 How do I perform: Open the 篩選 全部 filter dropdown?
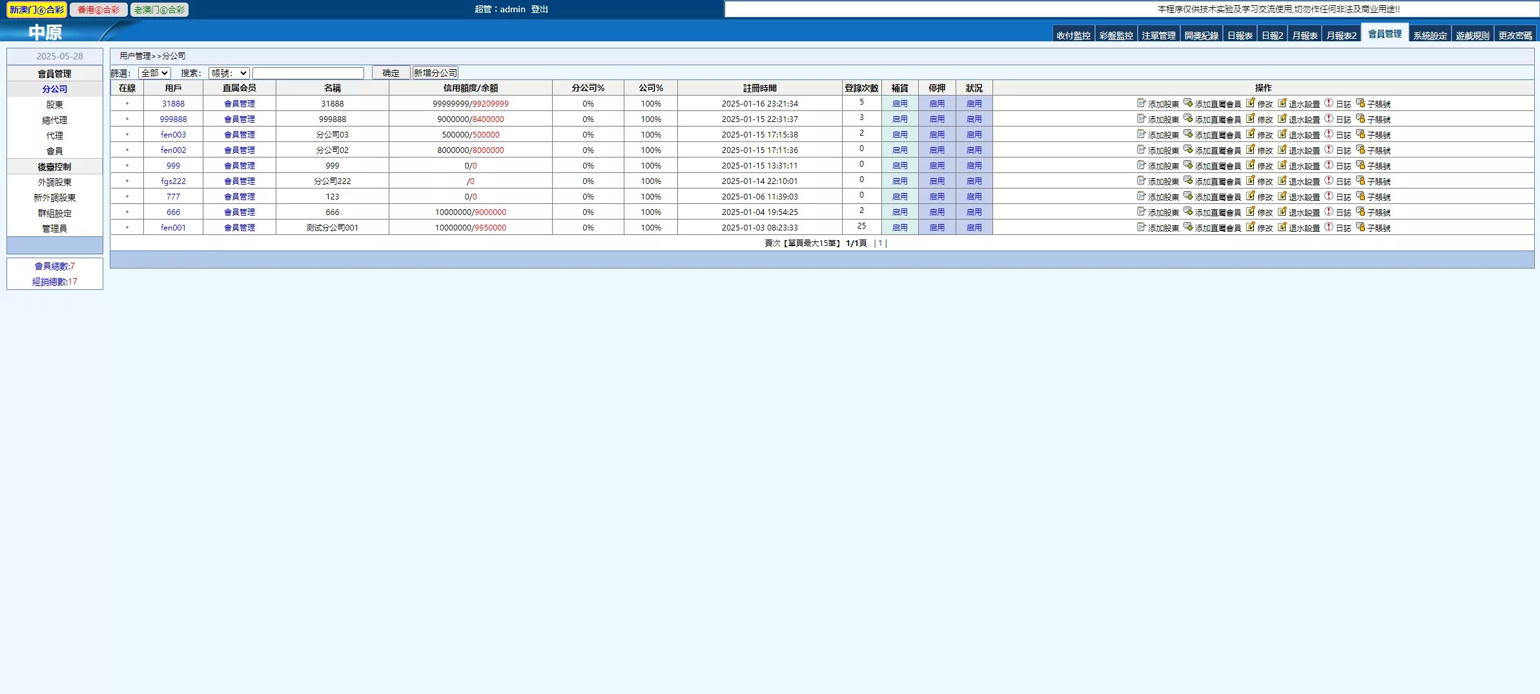pos(154,73)
